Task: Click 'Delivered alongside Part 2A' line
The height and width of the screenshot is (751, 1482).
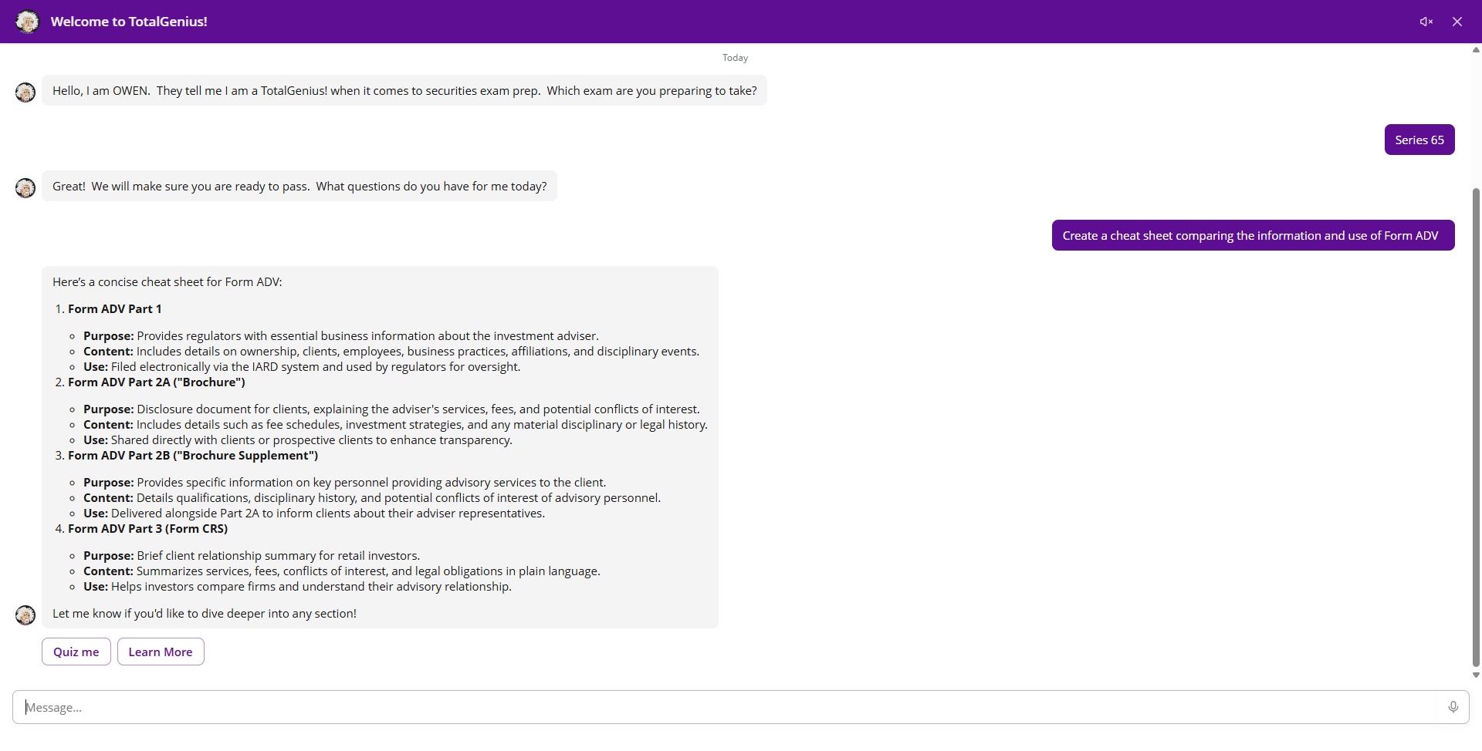Action: pyautogui.click(x=314, y=513)
